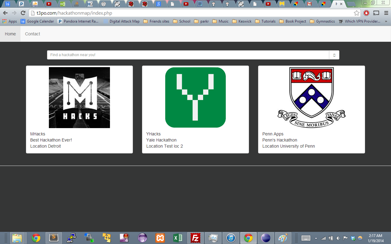This screenshot has width=391, height=244.
Task: Open a new browser tab
Action: [x=351, y=4]
